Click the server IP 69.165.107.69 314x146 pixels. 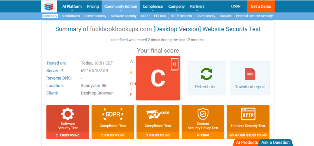(94, 71)
